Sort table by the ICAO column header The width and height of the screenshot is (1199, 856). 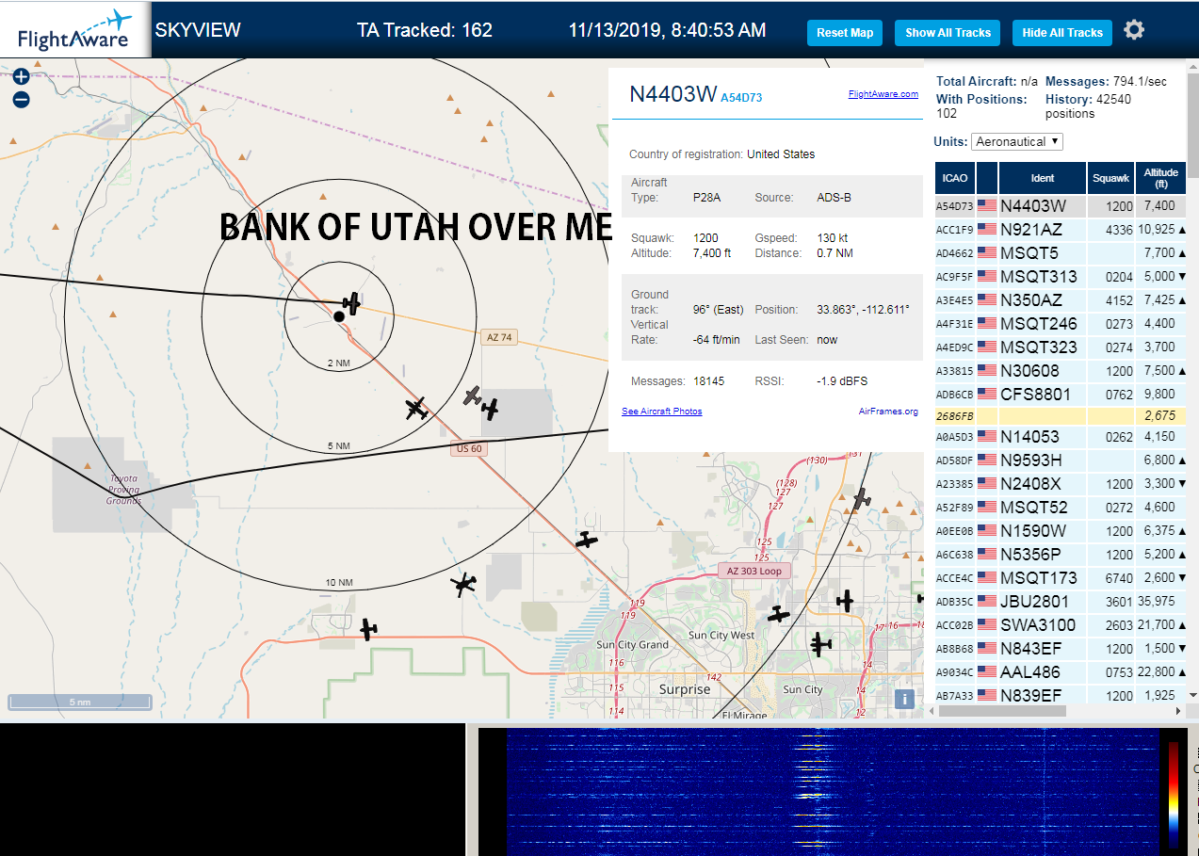(955, 178)
